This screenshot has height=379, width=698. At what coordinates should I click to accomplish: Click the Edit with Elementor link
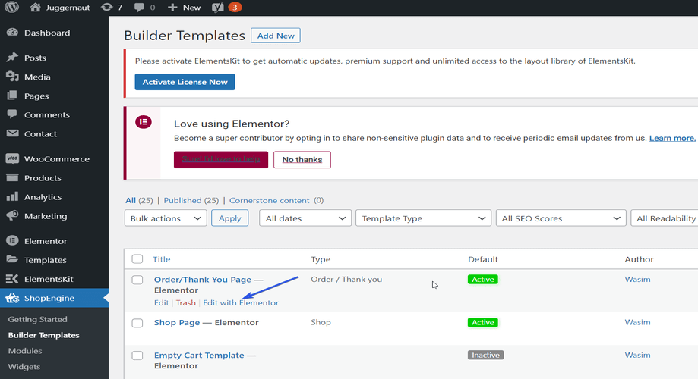[241, 302]
